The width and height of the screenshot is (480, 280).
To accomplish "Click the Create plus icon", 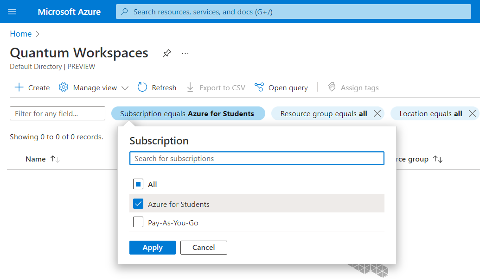I will [19, 87].
